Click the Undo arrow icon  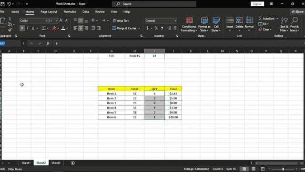tap(9, 4)
